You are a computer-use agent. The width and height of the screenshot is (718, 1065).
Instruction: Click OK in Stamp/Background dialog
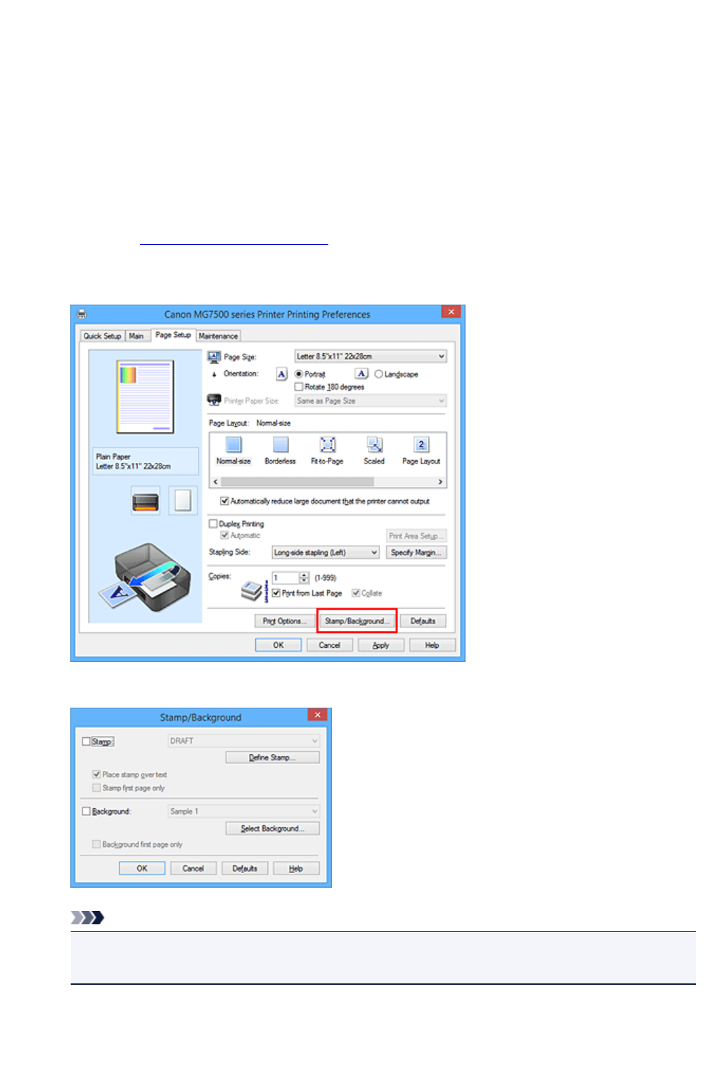pos(142,869)
